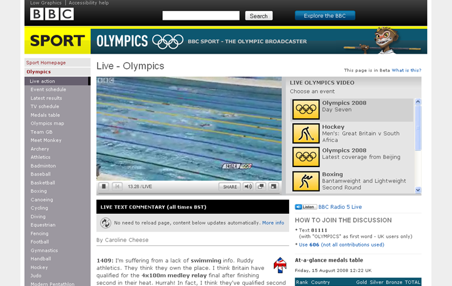Click the auto-refresh reload icon
The image size is (452, 286).
(105, 223)
